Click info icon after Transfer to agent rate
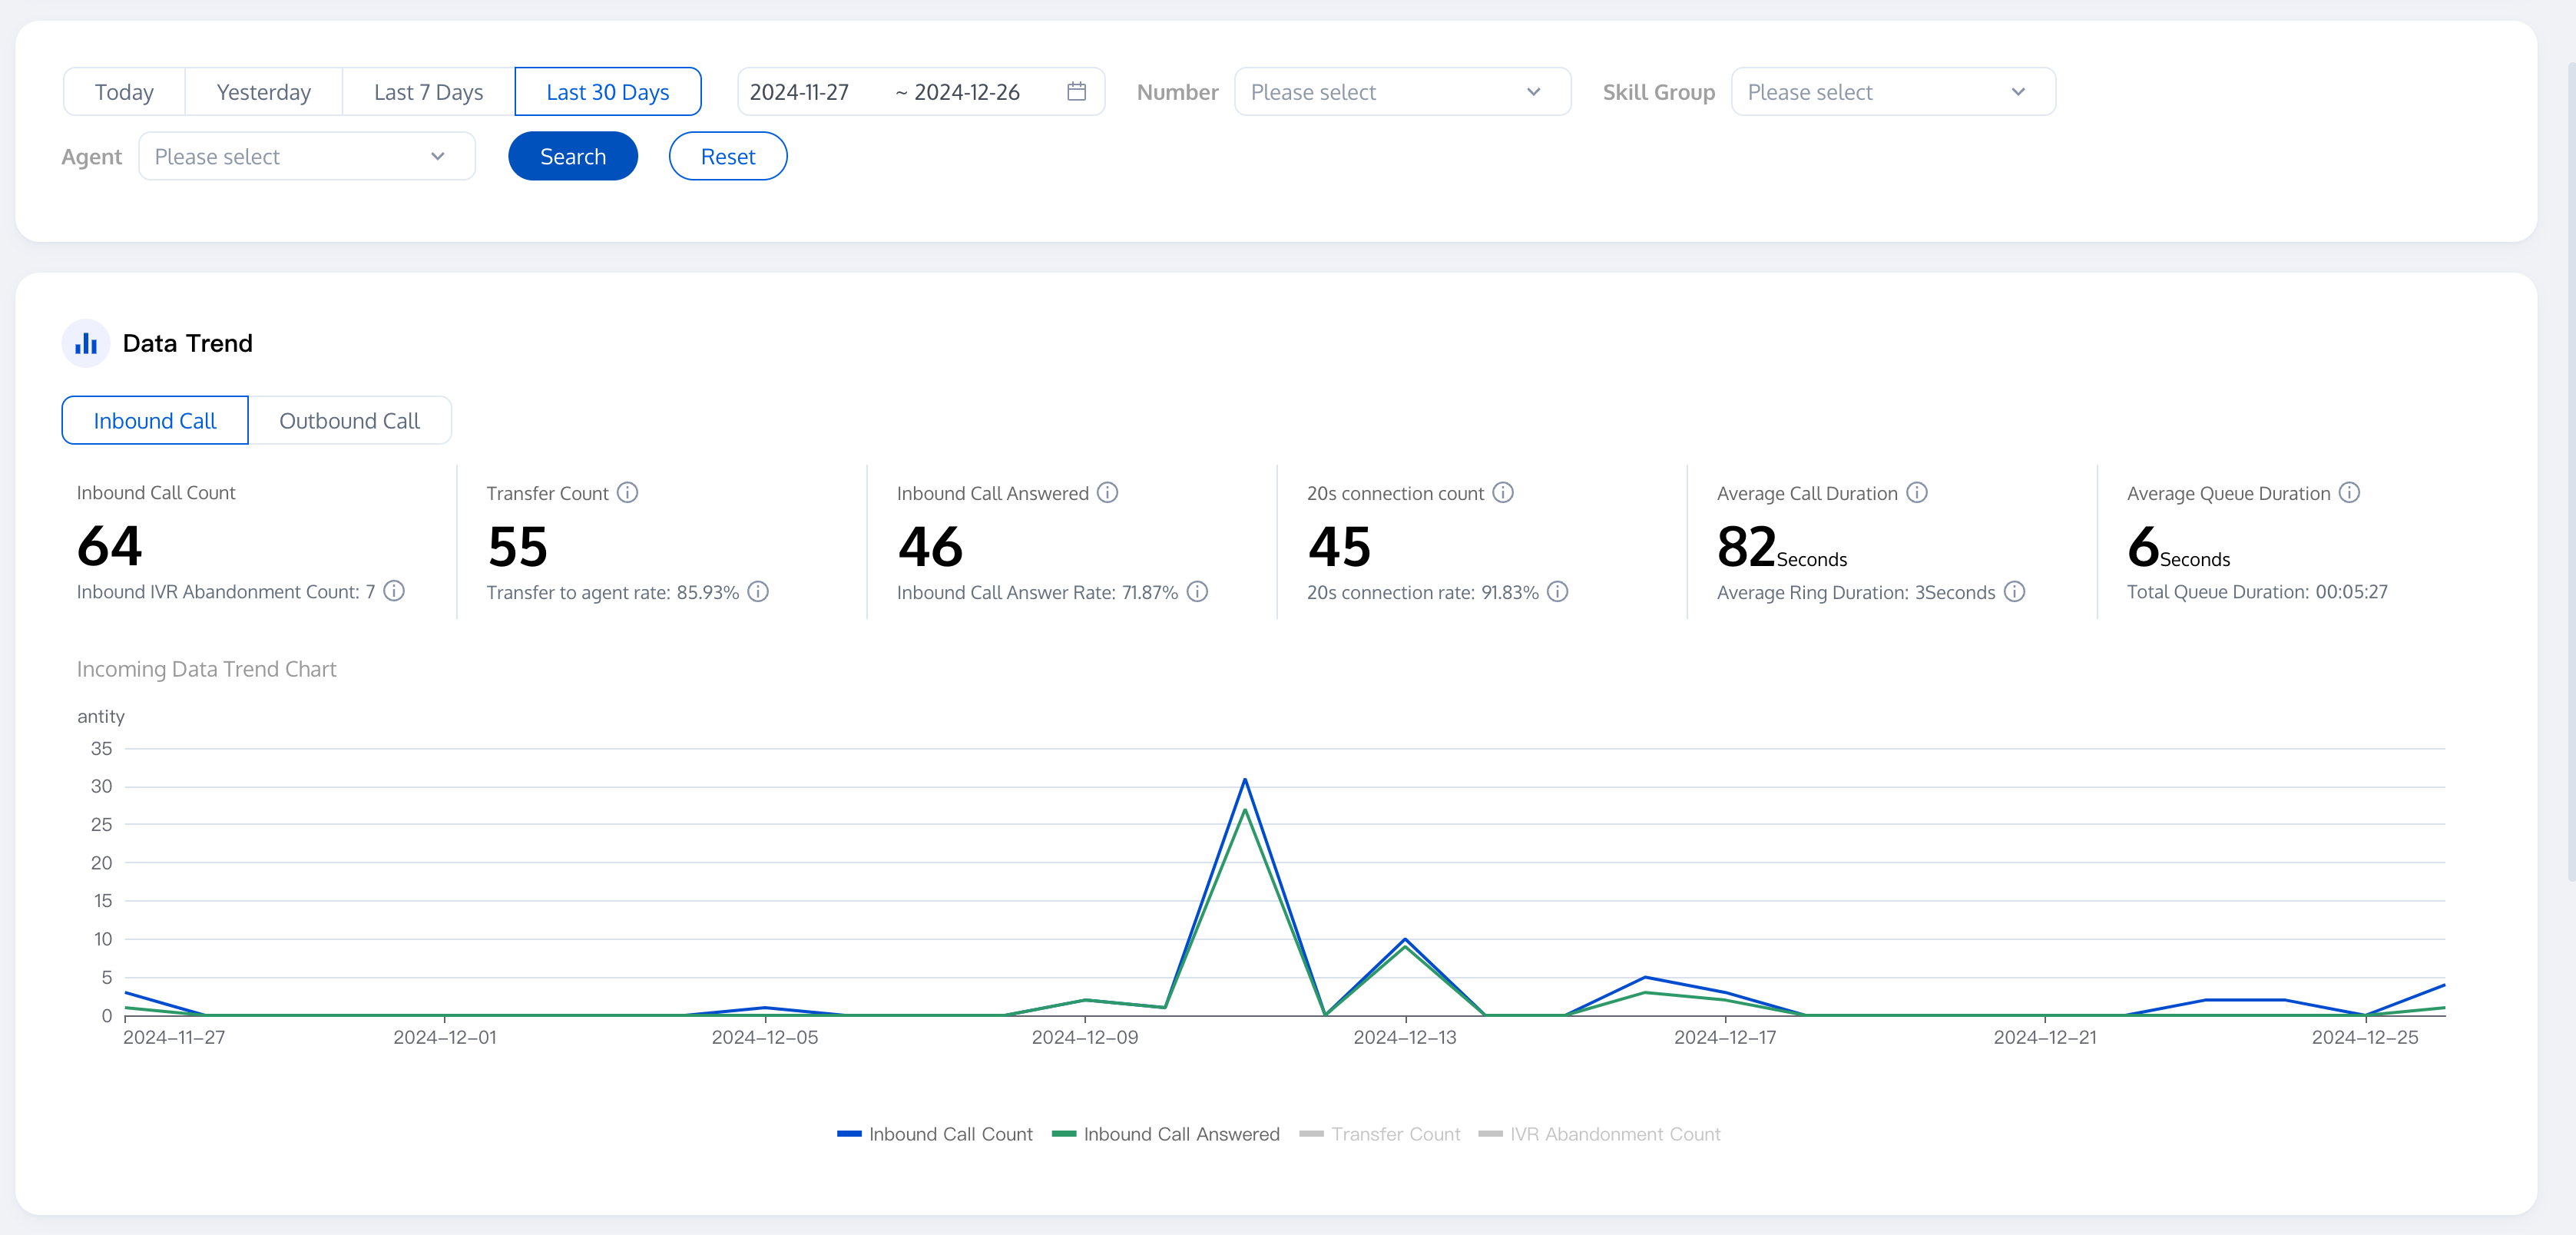2576x1235 pixels. point(758,592)
